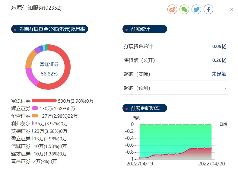Click the 孖展统计 section header

click(145, 29)
